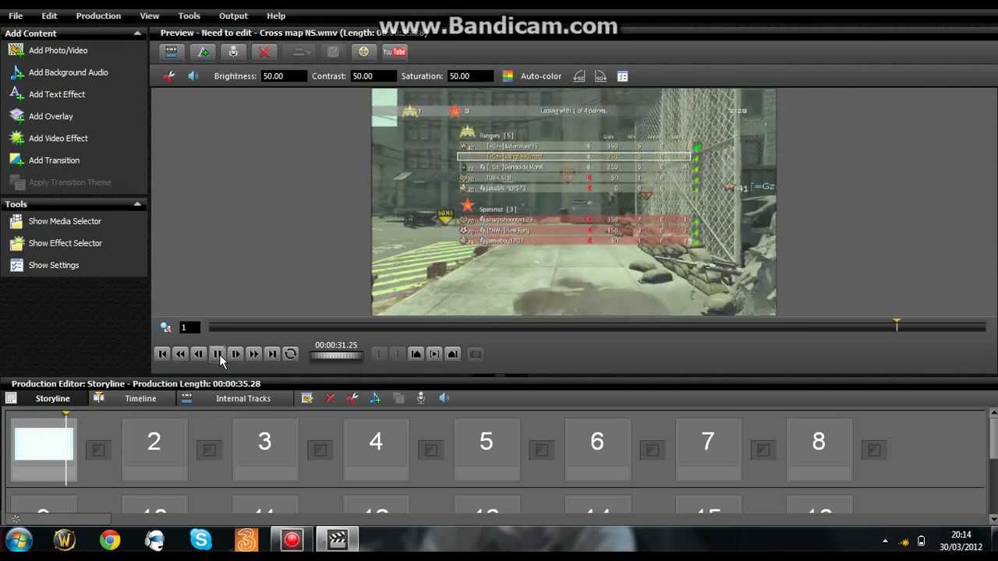
Task: Click the rewind button
Action: click(180, 354)
